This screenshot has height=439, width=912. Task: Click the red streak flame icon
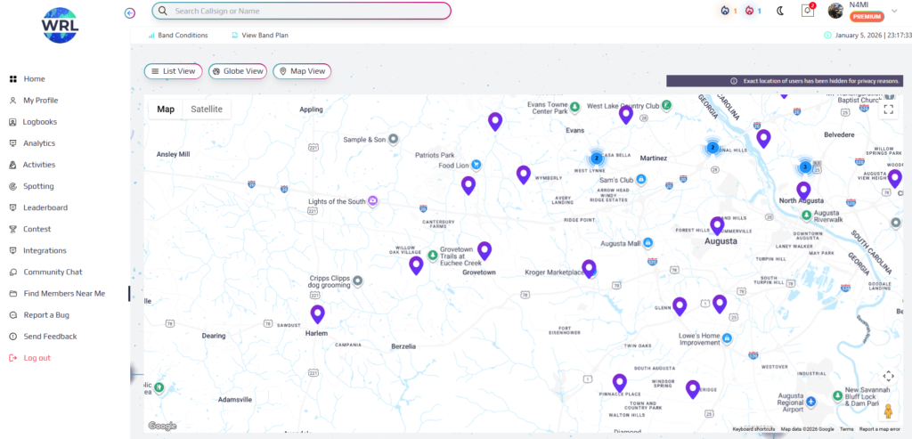pyautogui.click(x=749, y=11)
